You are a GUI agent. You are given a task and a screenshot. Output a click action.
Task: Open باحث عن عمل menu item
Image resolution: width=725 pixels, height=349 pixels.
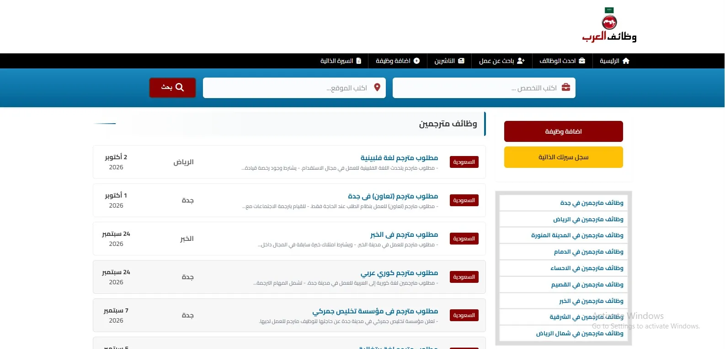(x=502, y=61)
